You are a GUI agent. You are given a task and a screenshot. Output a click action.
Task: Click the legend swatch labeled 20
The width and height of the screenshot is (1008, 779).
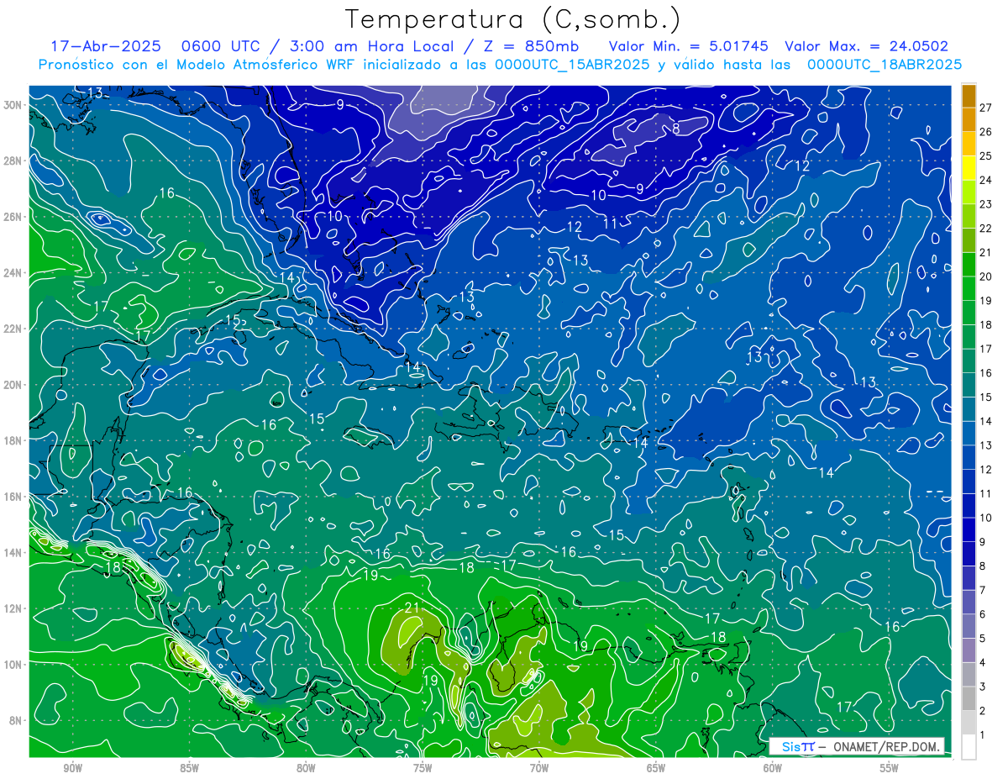coord(969,265)
